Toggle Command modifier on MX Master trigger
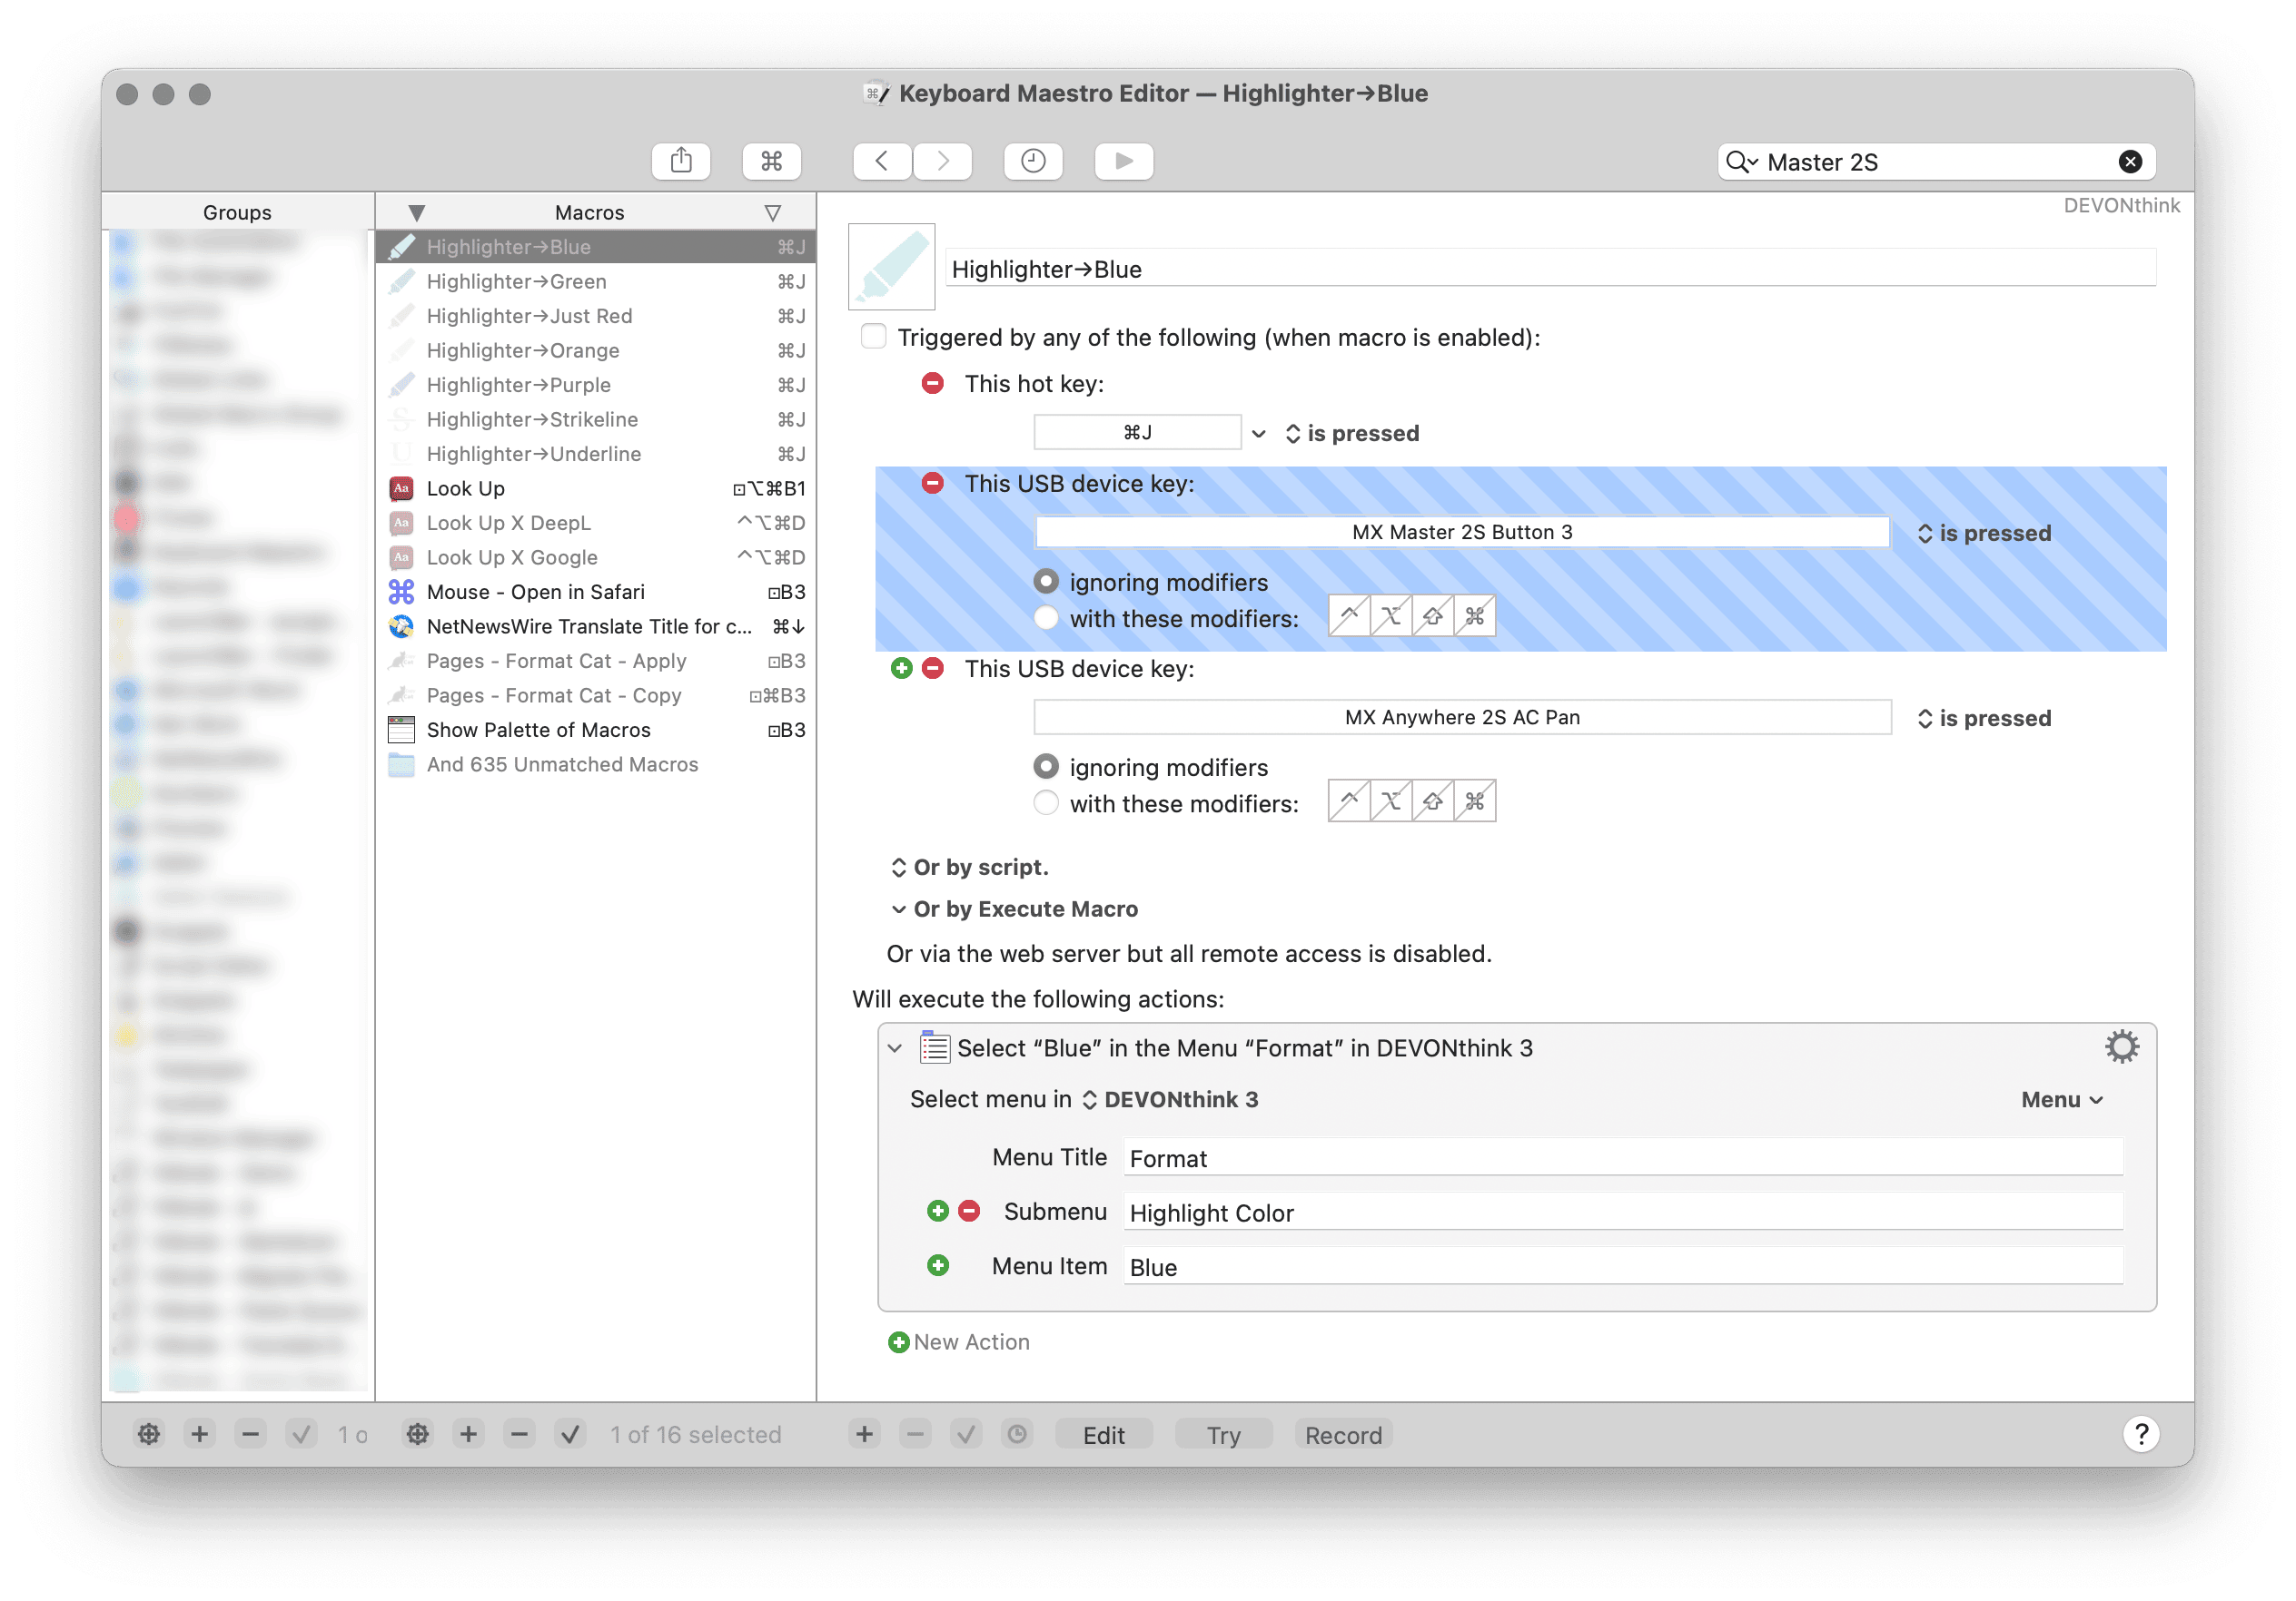2296x1601 pixels. tap(1474, 616)
